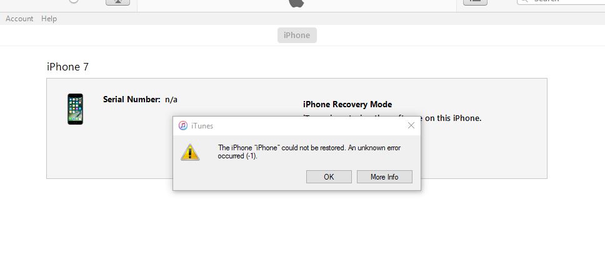Click the iTunes music note icon in dialog

[183, 125]
